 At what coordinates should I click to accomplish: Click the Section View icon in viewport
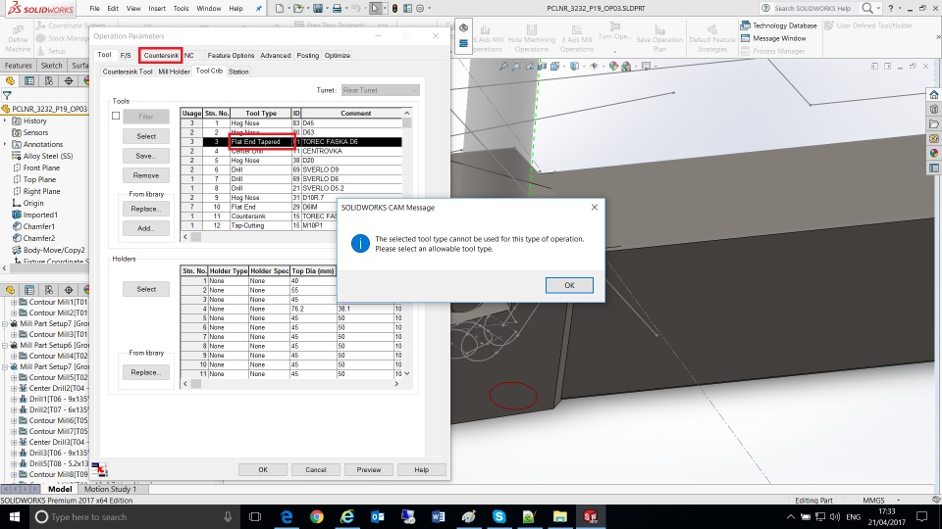(543, 66)
